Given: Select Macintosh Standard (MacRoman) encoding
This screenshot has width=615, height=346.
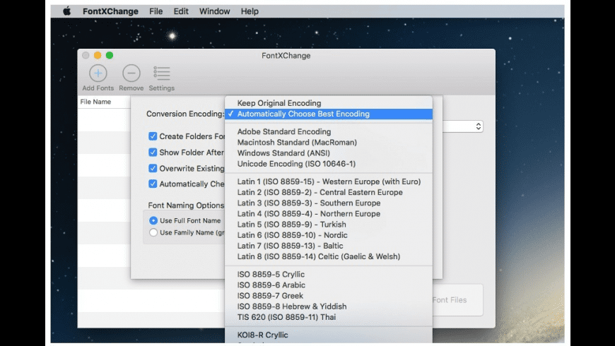Looking at the screenshot, I should [x=329, y=142].
